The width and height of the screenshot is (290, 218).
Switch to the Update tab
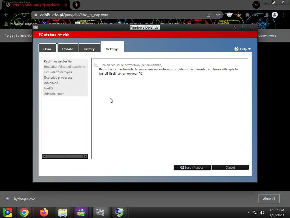[x=68, y=48]
